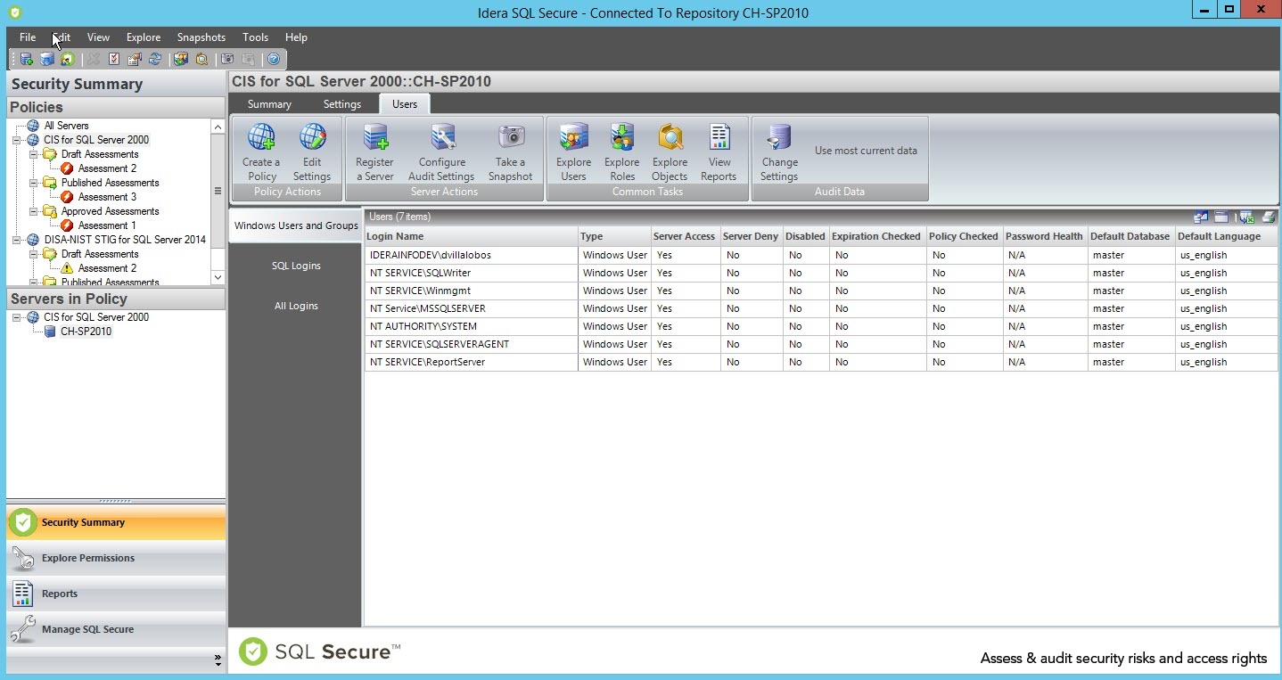Click the first camera icon in the small toolbar
The image size is (1282, 680).
227,60
